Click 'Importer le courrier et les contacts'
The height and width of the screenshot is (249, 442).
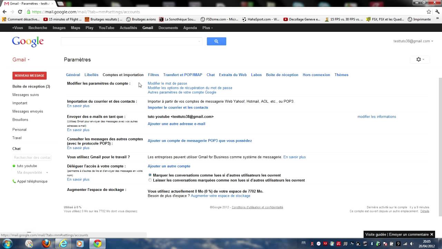178,108
